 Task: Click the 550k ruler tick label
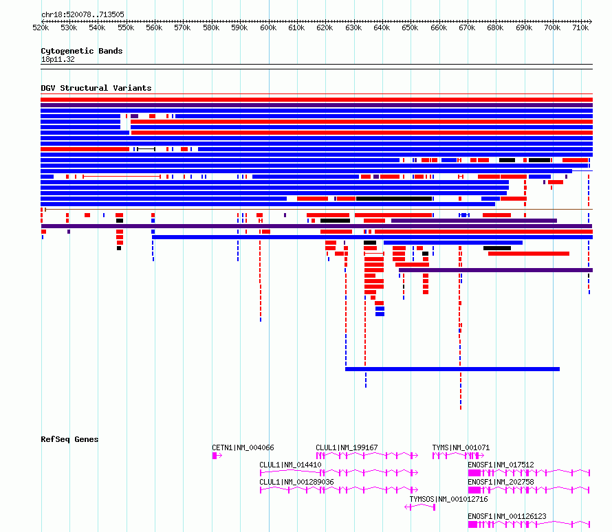coord(126,27)
